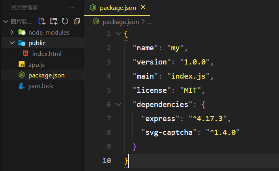Select the node_modules folder icon
Image resolution: width=279 pixels, height=171 pixels.
point(22,32)
